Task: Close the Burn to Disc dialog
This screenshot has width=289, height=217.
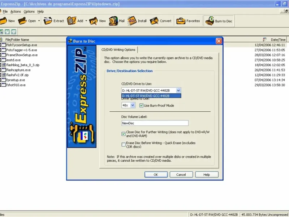Action: pos(219,41)
